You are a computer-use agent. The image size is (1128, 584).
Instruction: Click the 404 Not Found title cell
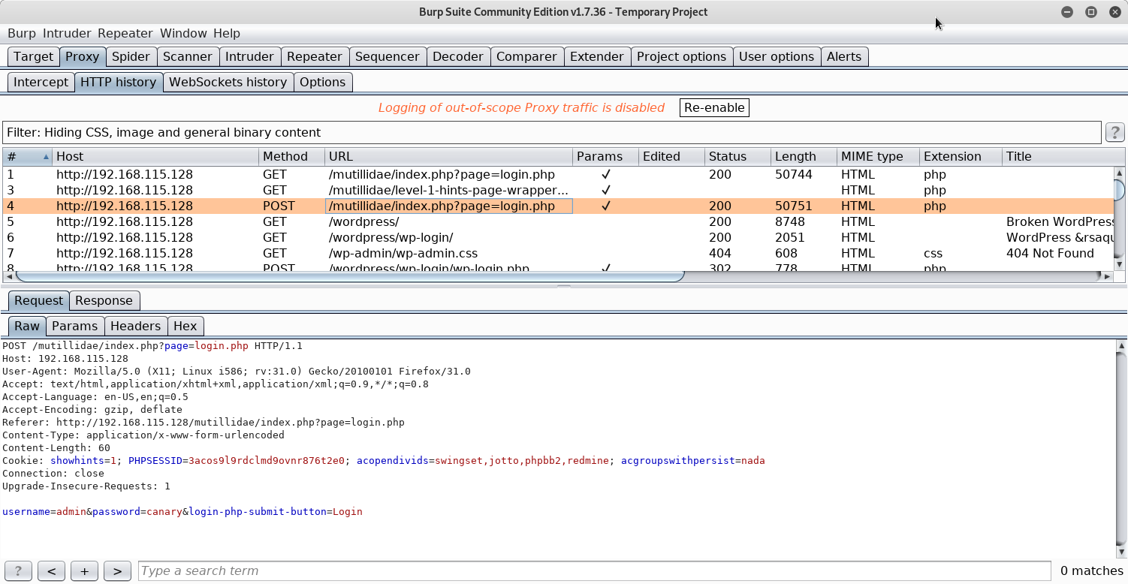[1050, 254]
